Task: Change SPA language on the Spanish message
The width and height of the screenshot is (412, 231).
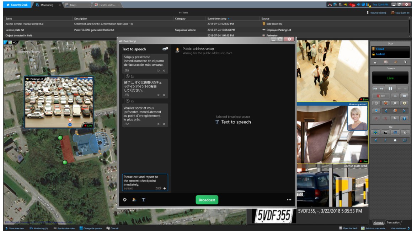Action: (127, 71)
